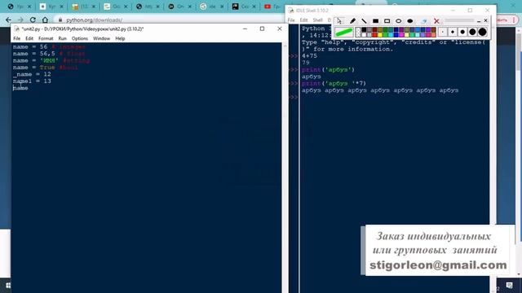522x293 pixels.
Task: Open Shell menu in IDLE Shell window
Action: [317, 20]
